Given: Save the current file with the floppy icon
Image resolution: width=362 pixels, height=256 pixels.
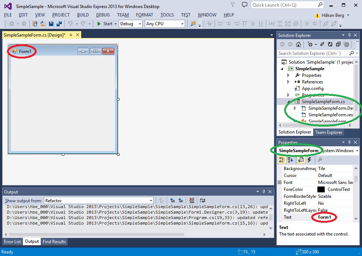Looking at the screenshot, I should [x=51, y=24].
